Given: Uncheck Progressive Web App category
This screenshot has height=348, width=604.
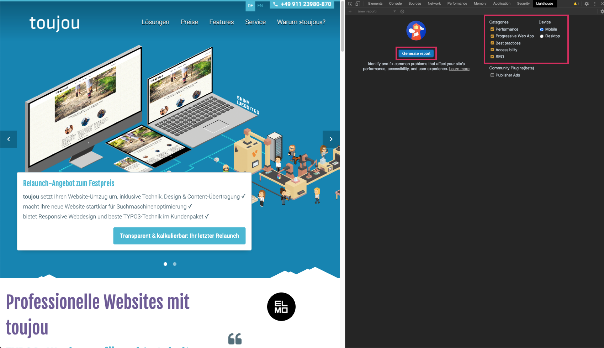Looking at the screenshot, I should [492, 36].
